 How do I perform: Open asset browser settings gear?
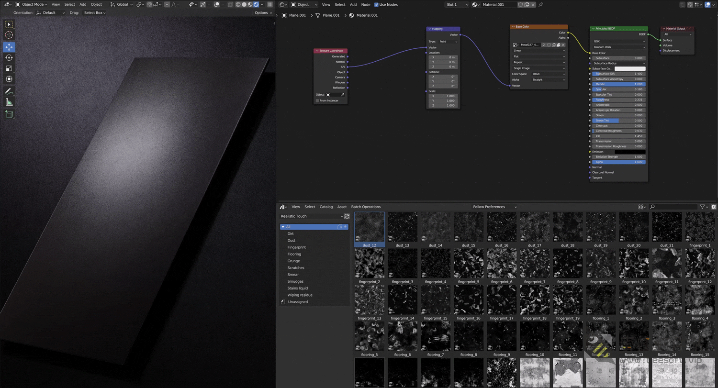click(x=713, y=207)
